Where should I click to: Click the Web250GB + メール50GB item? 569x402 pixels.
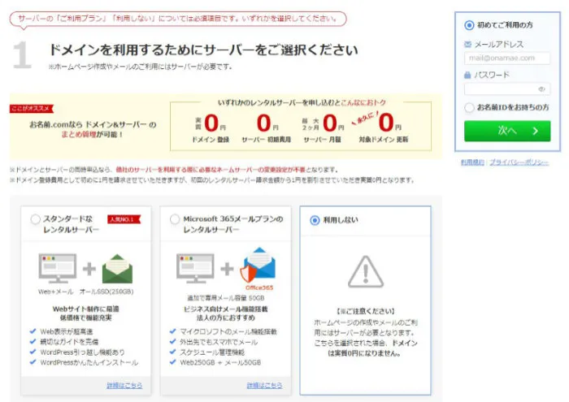(x=220, y=362)
